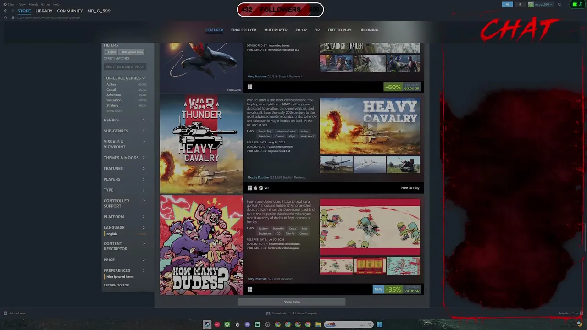Click Windows icon on How Many Dudes
The width and height of the screenshot is (587, 330).
pyautogui.click(x=250, y=289)
